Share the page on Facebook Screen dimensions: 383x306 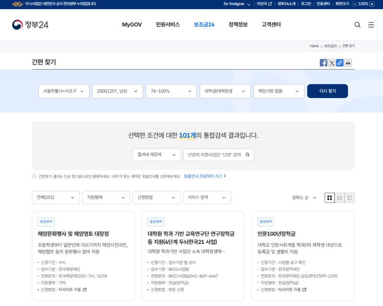[323, 63]
